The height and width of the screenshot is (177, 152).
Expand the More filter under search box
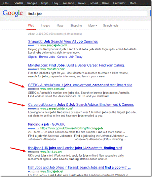[x=92, y=26]
